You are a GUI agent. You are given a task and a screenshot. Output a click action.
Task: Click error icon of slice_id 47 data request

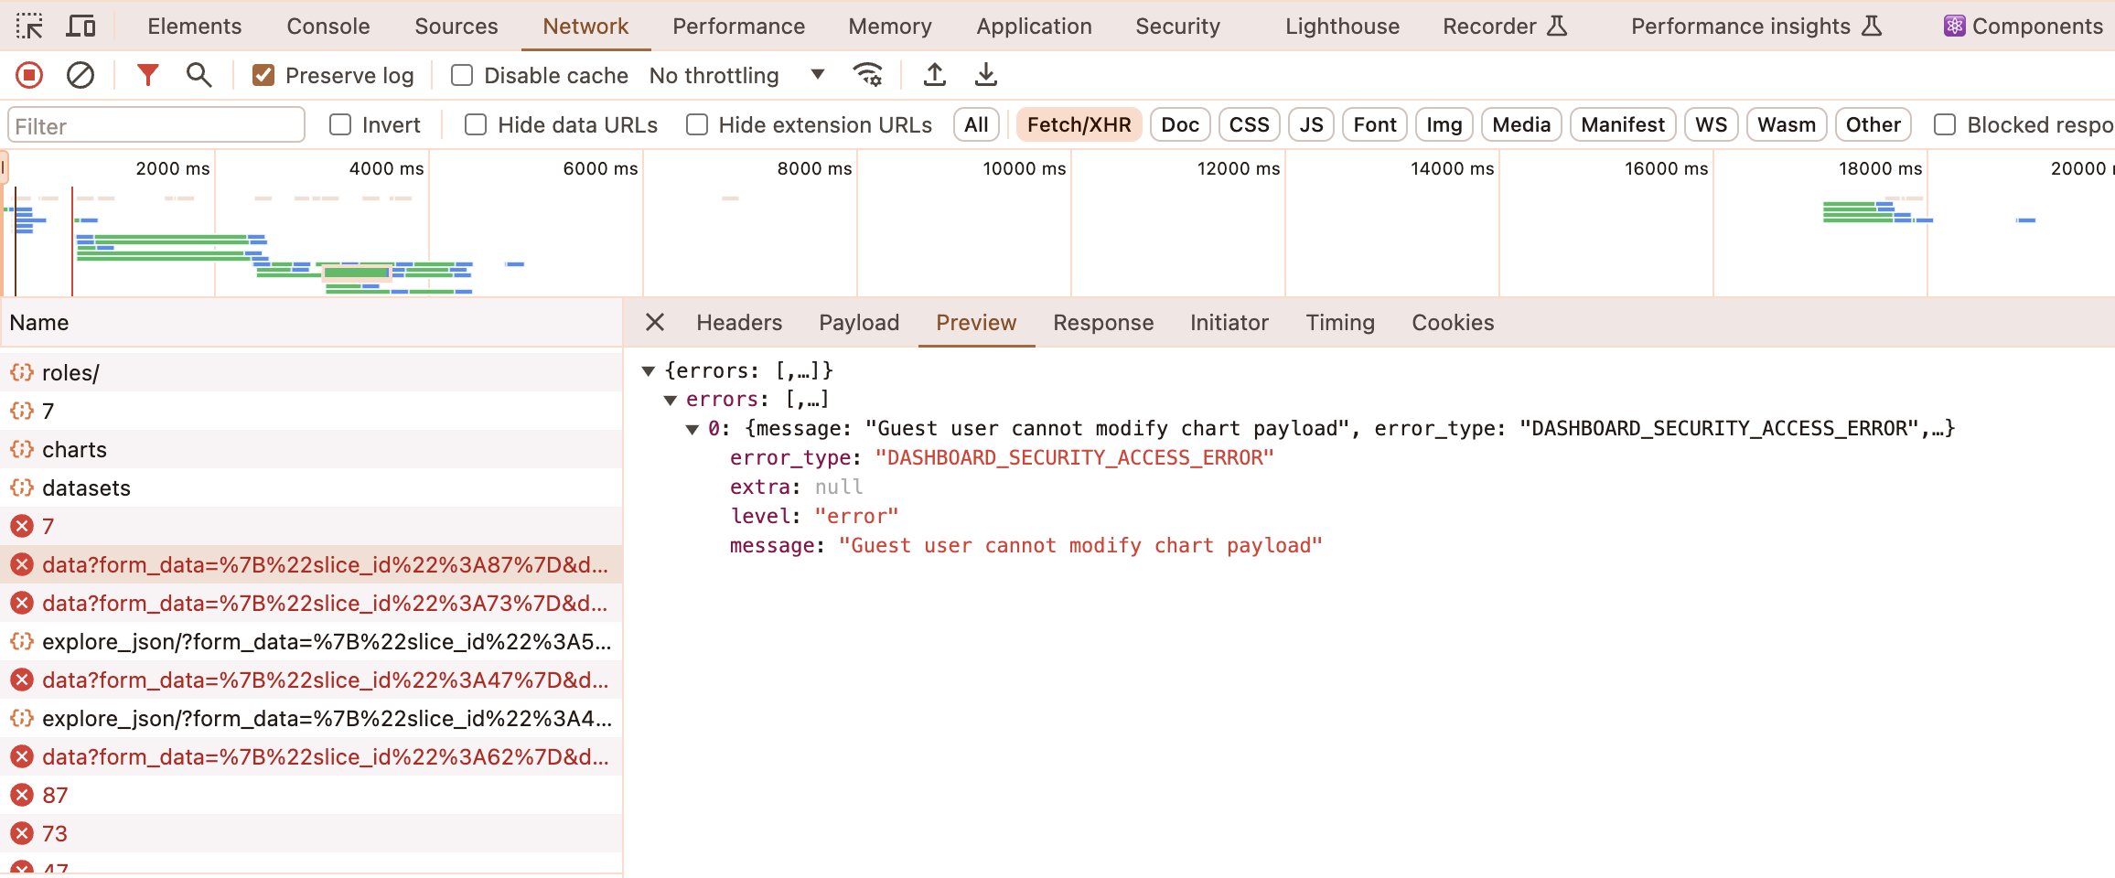pyautogui.click(x=22, y=680)
